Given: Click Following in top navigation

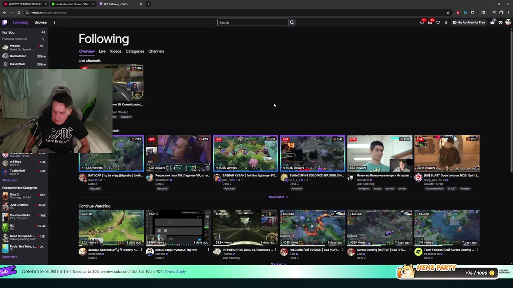Looking at the screenshot, I should pos(20,22).
